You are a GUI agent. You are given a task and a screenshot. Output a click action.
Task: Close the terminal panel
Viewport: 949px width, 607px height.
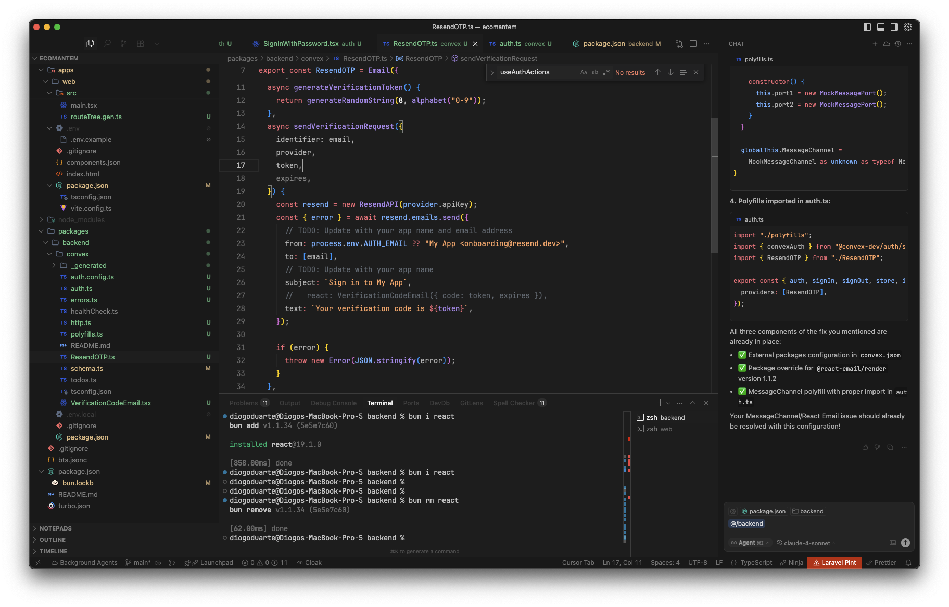[x=706, y=403]
